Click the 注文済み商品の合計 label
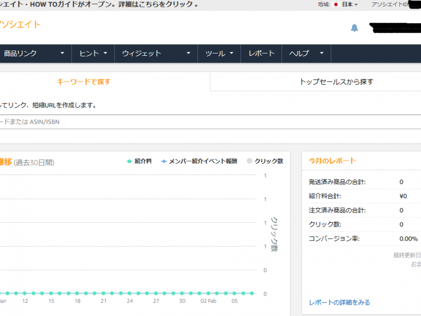 click(337, 210)
